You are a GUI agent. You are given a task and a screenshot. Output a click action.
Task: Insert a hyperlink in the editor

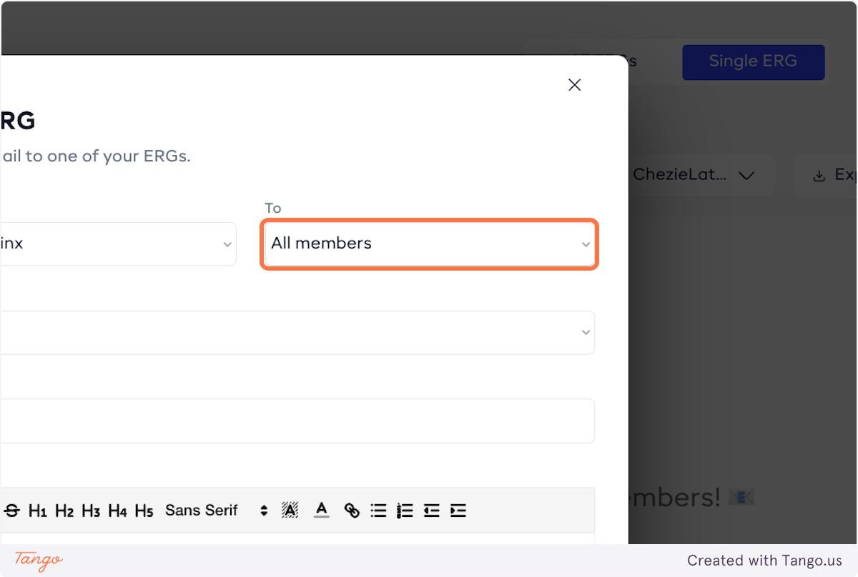(x=352, y=511)
